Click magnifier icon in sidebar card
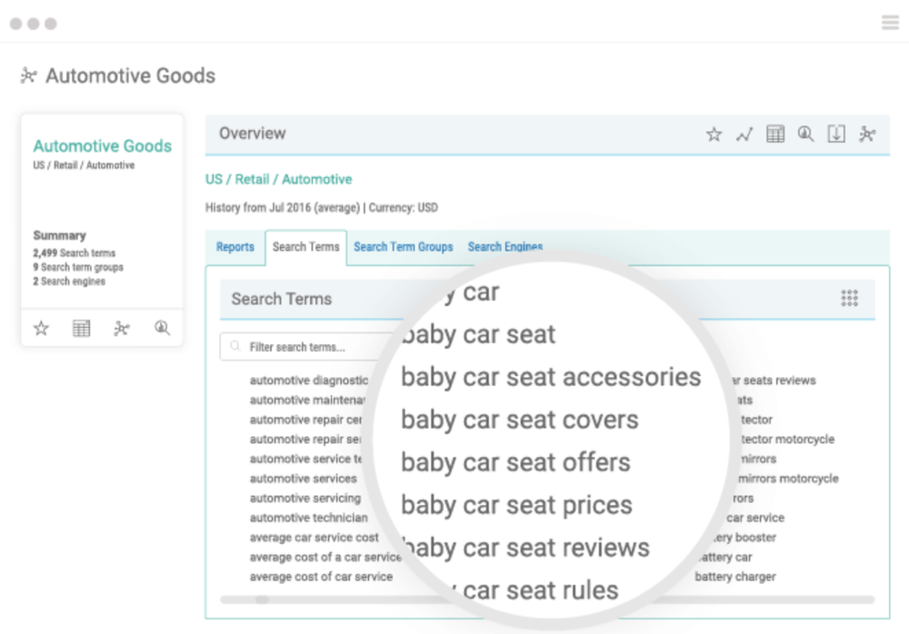Screen dimensions: 909x634 (163, 329)
